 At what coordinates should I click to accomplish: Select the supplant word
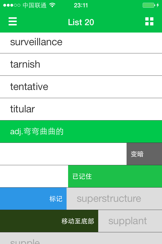128,221
